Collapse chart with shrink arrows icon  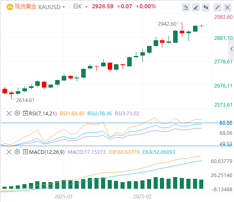click(x=217, y=7)
